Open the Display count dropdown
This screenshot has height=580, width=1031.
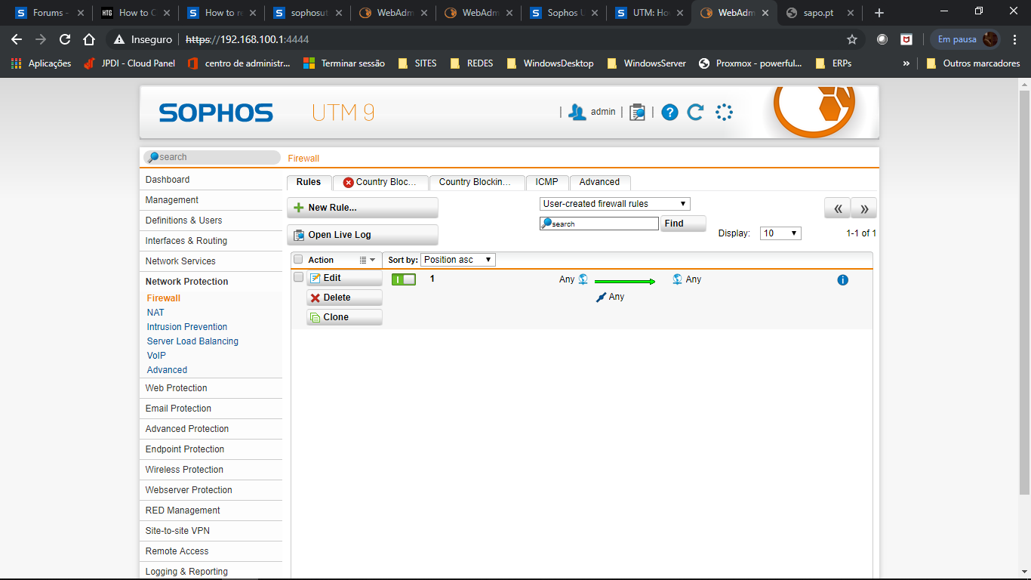pos(781,233)
